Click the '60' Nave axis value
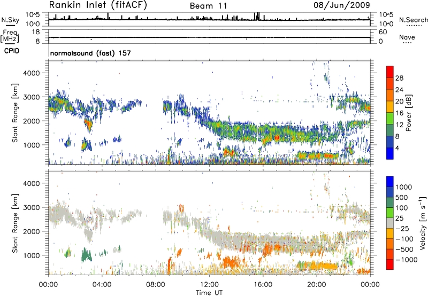428x296 pixels. click(x=383, y=32)
